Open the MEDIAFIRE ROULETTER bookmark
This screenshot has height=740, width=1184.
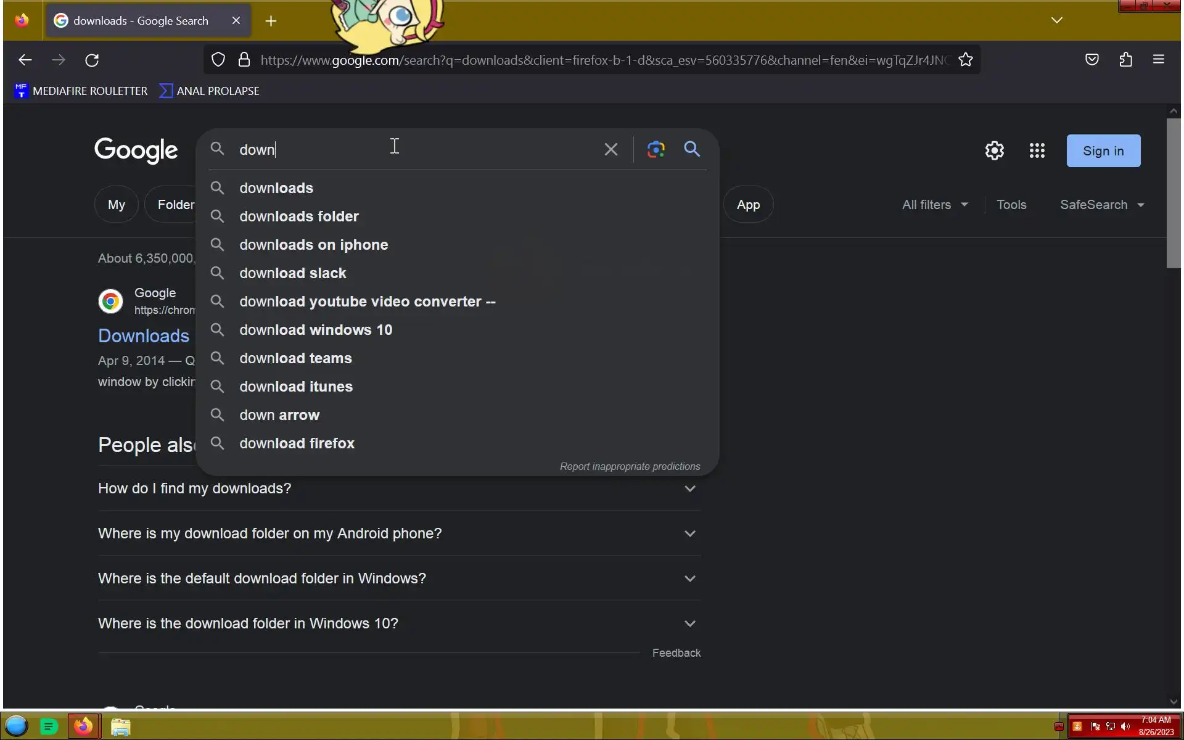click(81, 91)
